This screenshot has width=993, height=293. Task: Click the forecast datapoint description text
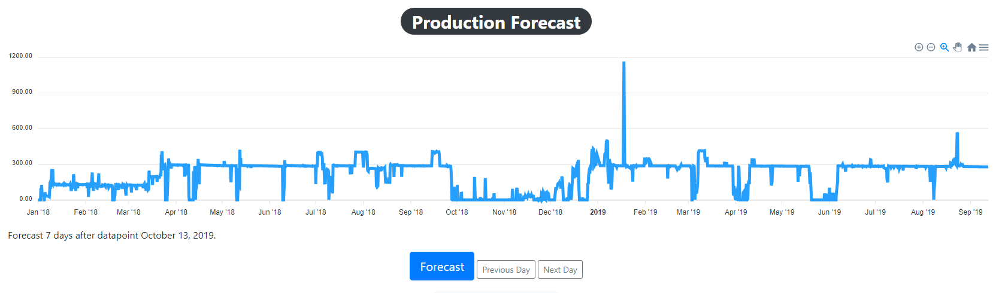(x=112, y=236)
